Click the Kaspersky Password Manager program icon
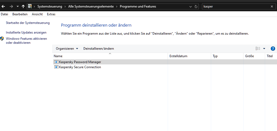 (56, 62)
